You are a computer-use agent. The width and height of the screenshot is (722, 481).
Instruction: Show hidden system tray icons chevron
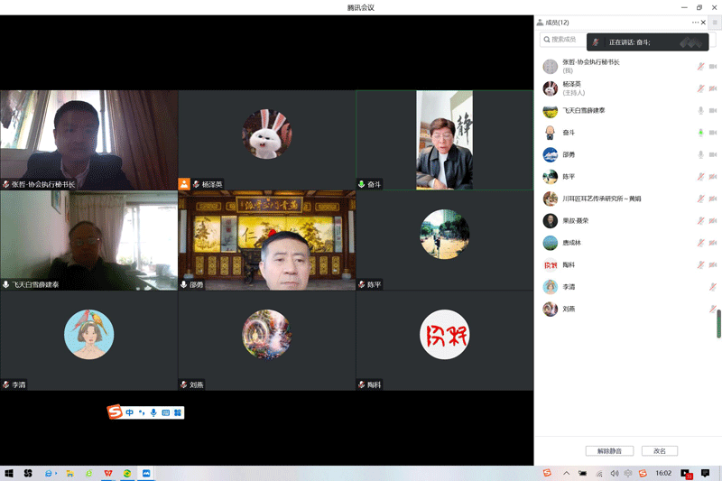[567, 473]
